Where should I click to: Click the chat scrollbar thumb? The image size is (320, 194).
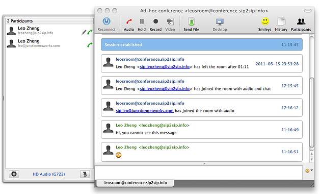312,112
